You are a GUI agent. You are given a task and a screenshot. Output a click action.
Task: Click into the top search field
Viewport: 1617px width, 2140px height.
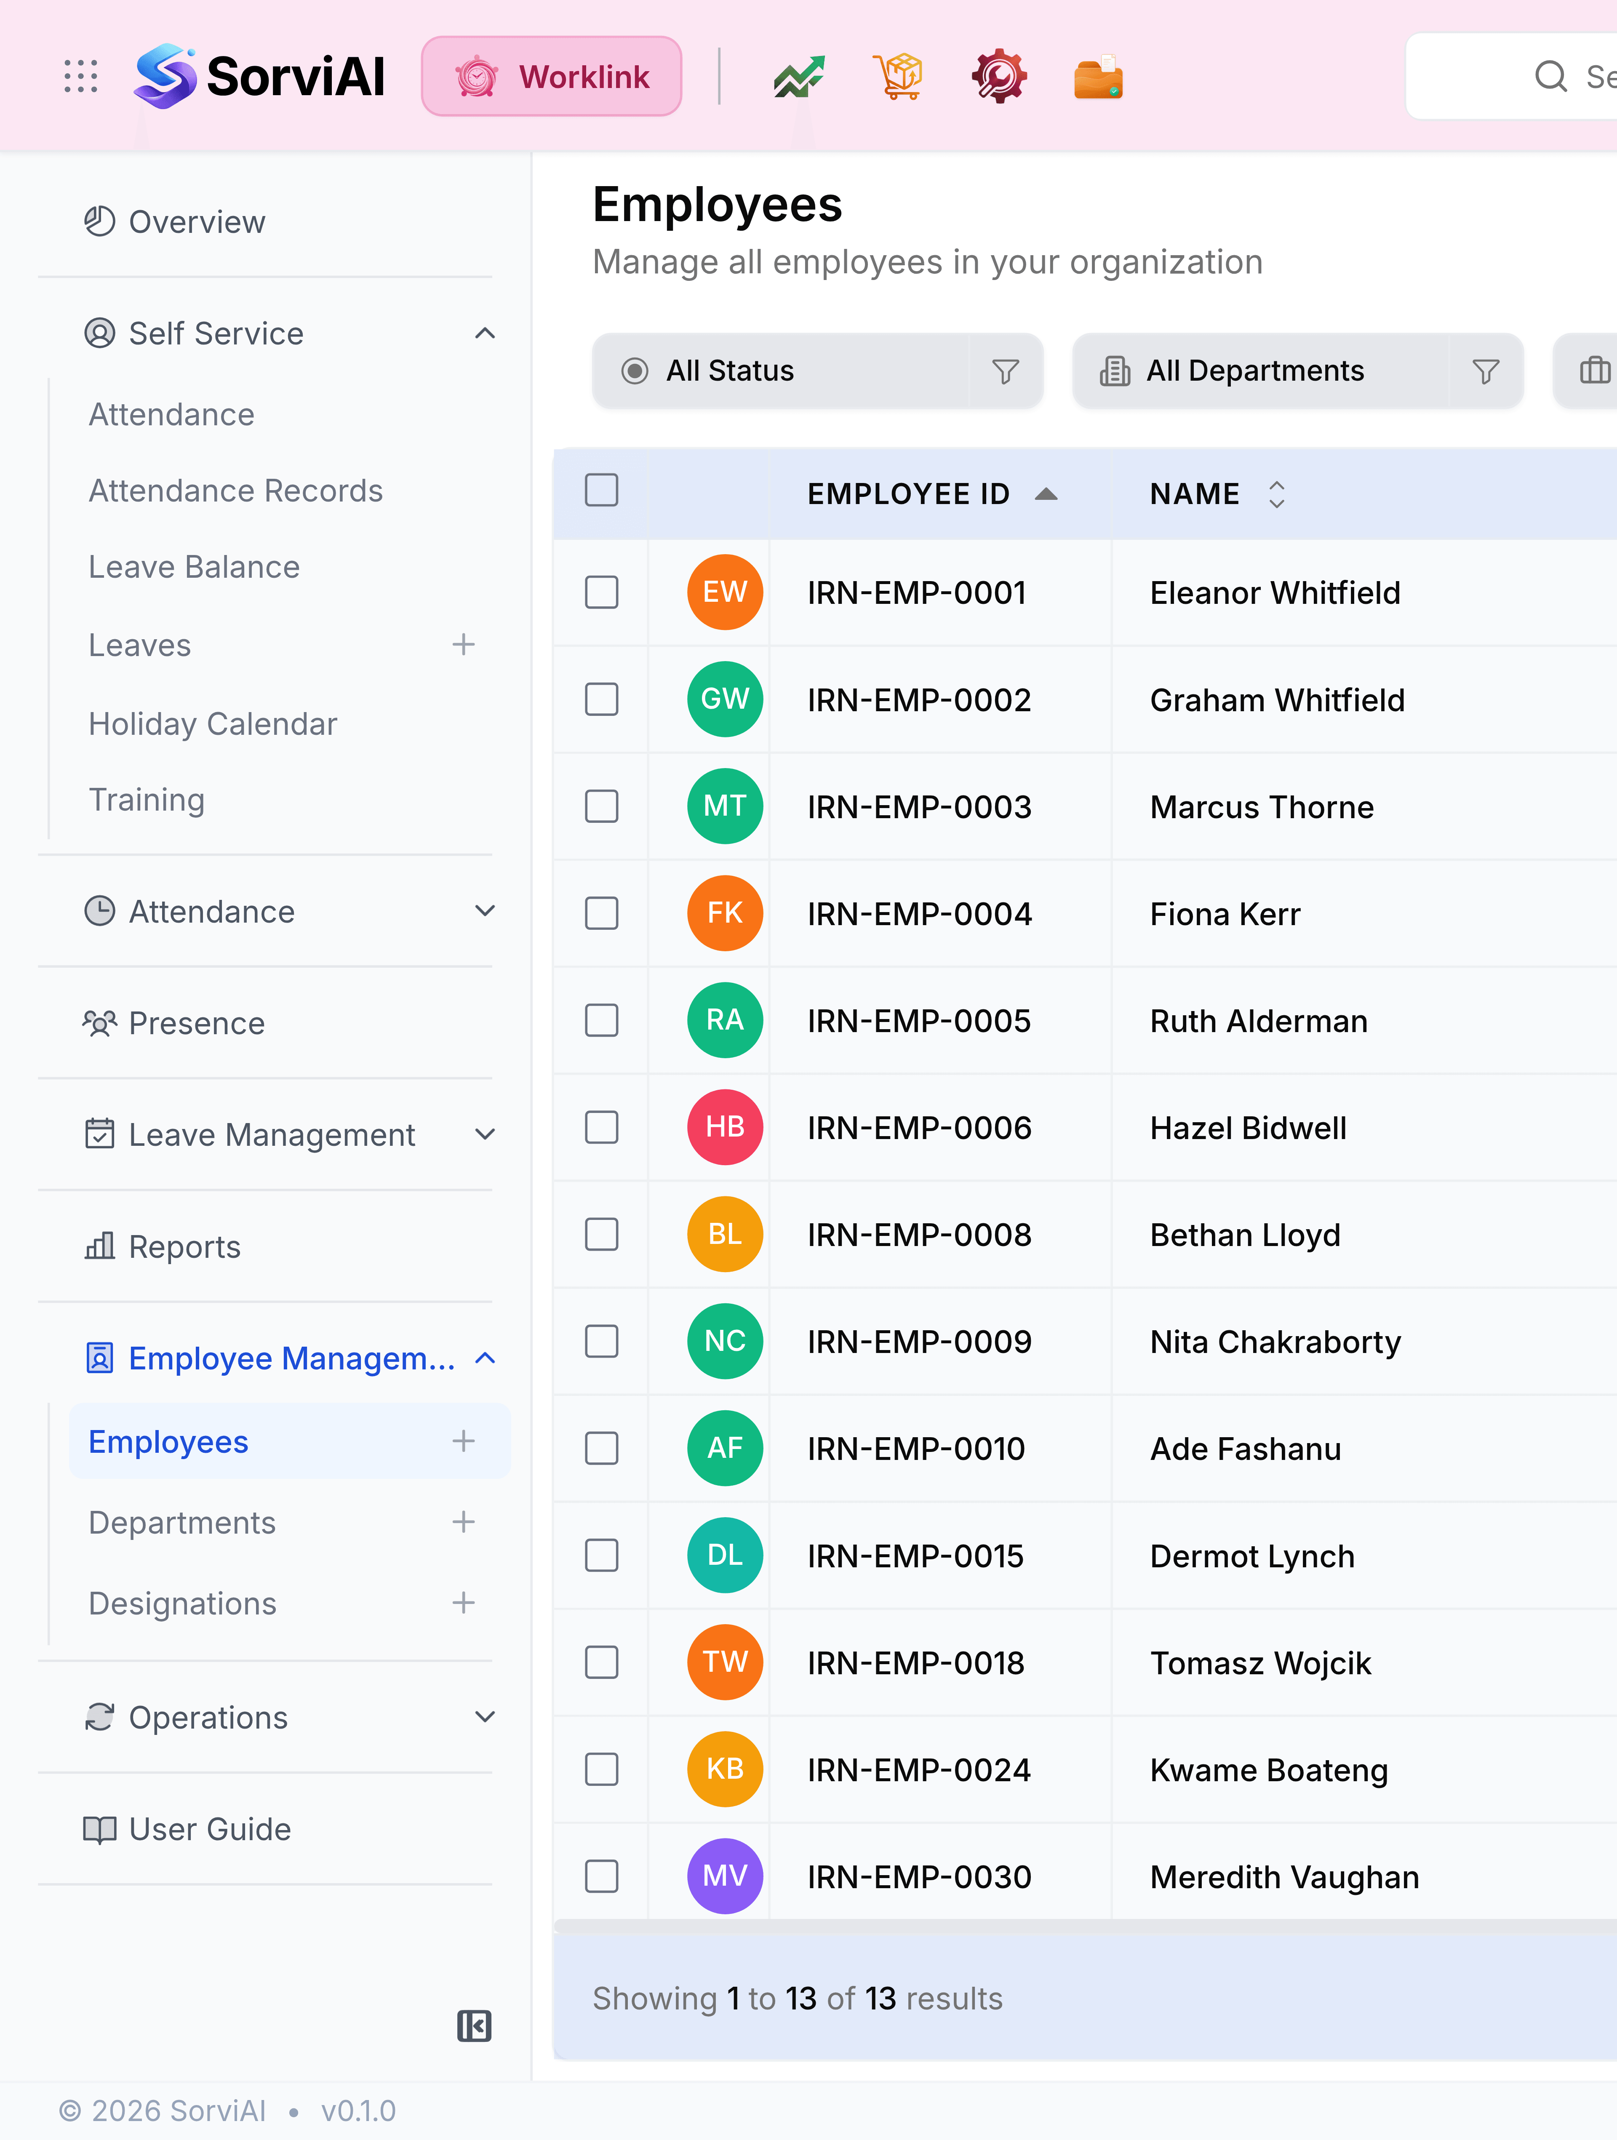coord(1512,77)
